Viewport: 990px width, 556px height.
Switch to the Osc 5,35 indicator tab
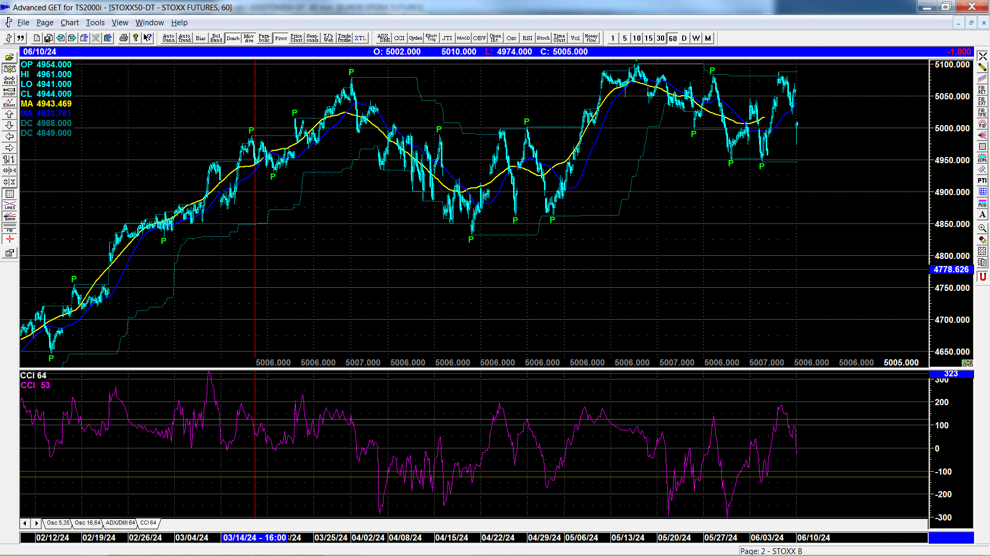(58, 523)
